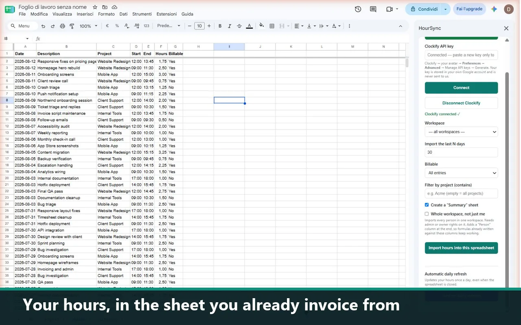The width and height of the screenshot is (521, 325).
Task: Focus the Clockify API key field
Action: point(461,55)
